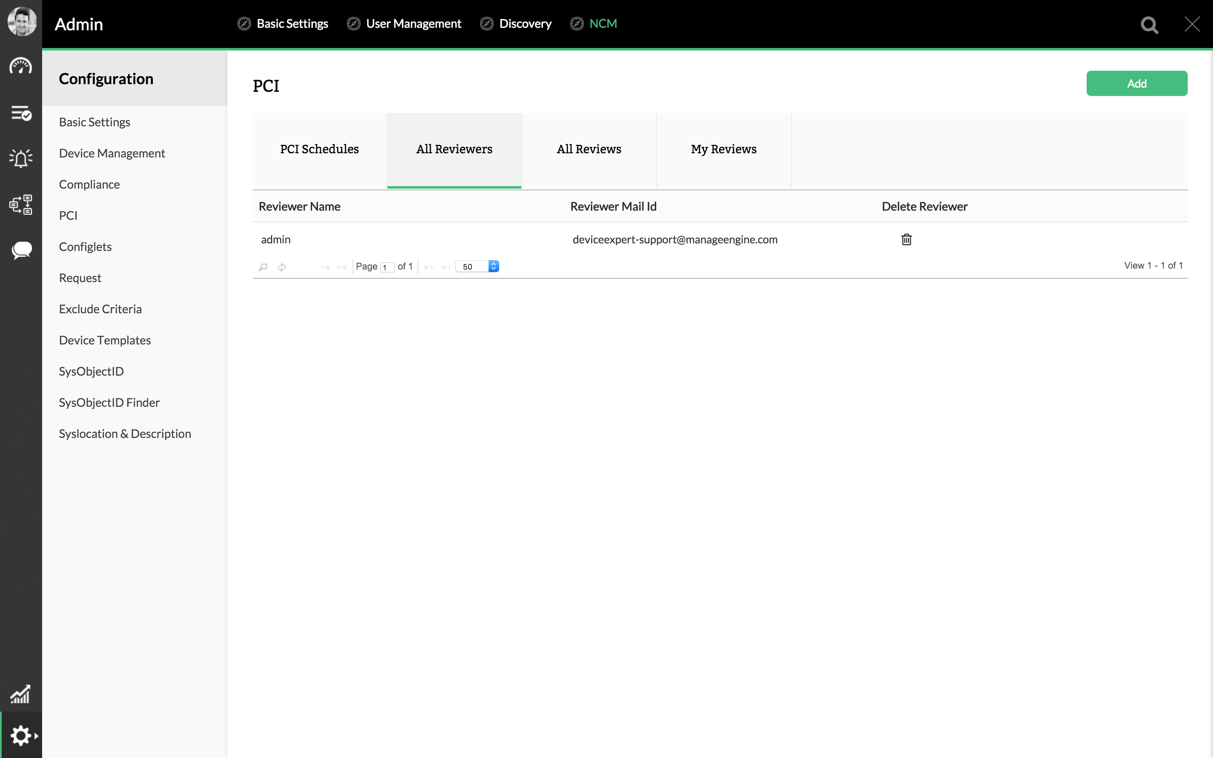The width and height of the screenshot is (1213, 758).
Task: Open the dashboard gauge icon in sidebar
Action: point(21,66)
